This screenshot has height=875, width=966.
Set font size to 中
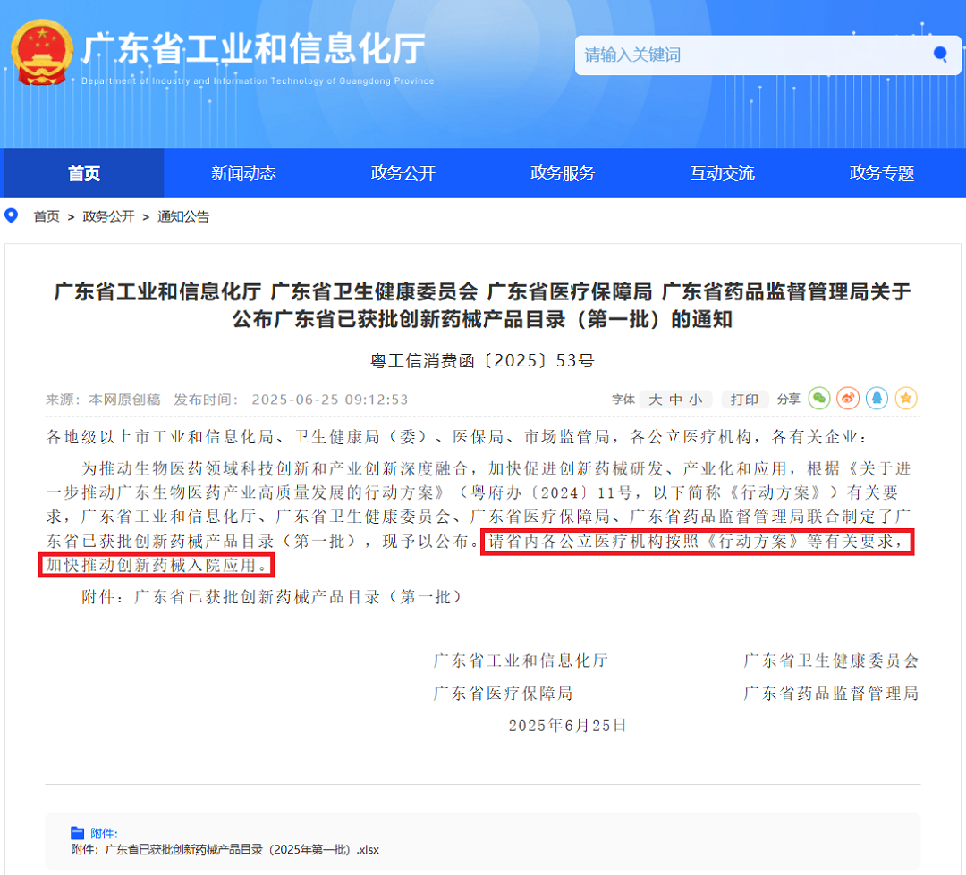click(676, 400)
